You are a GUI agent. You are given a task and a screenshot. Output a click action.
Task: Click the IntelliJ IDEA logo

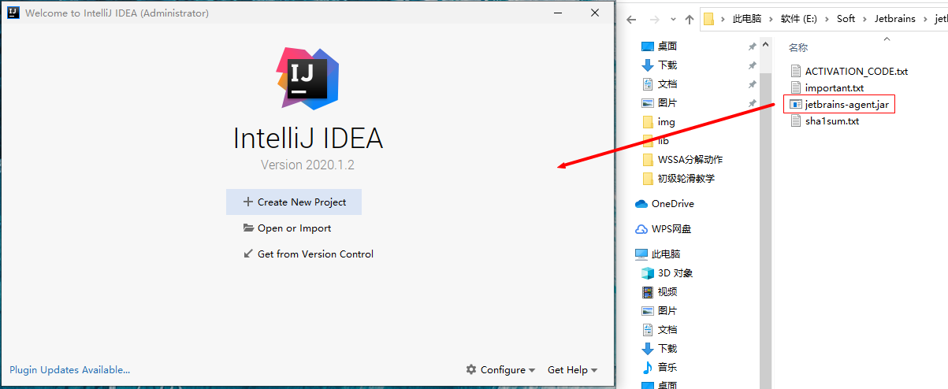point(307,77)
